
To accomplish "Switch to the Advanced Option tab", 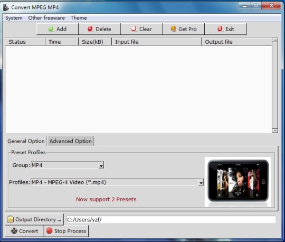I will tap(71, 141).
